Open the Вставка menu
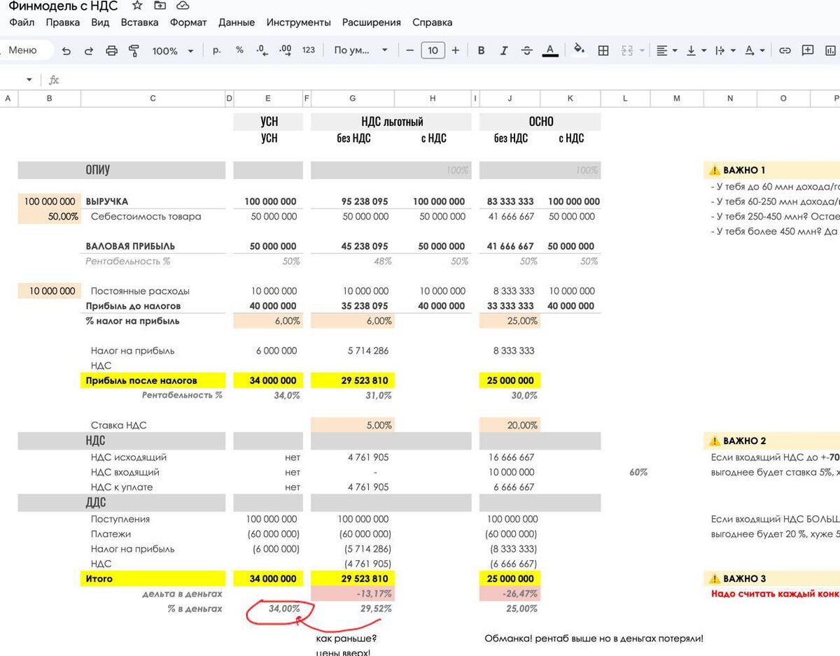Screen dimensions: 840x656 (x=139, y=22)
